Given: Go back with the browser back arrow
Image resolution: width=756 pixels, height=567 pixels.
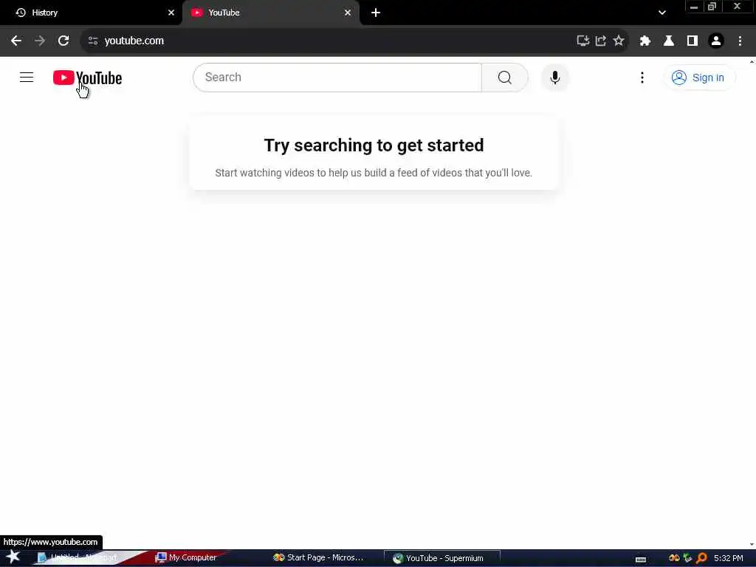Looking at the screenshot, I should click(16, 41).
